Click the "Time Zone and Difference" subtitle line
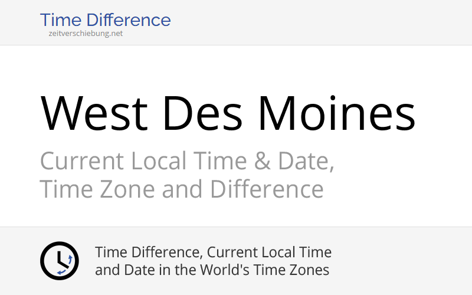 pos(181,189)
